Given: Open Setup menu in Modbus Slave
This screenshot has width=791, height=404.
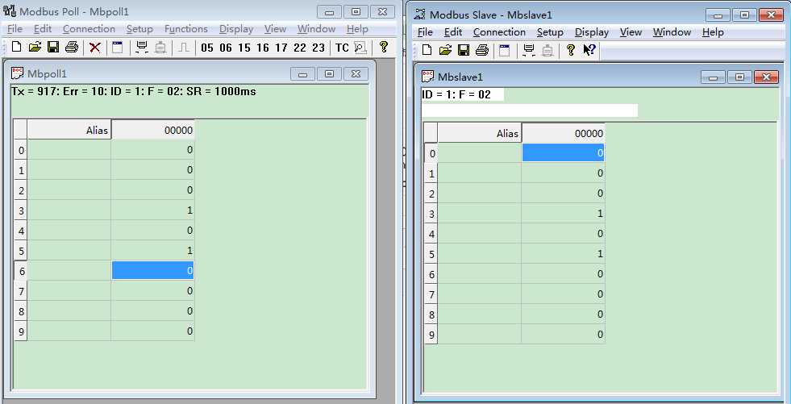Looking at the screenshot, I should click(x=550, y=31).
